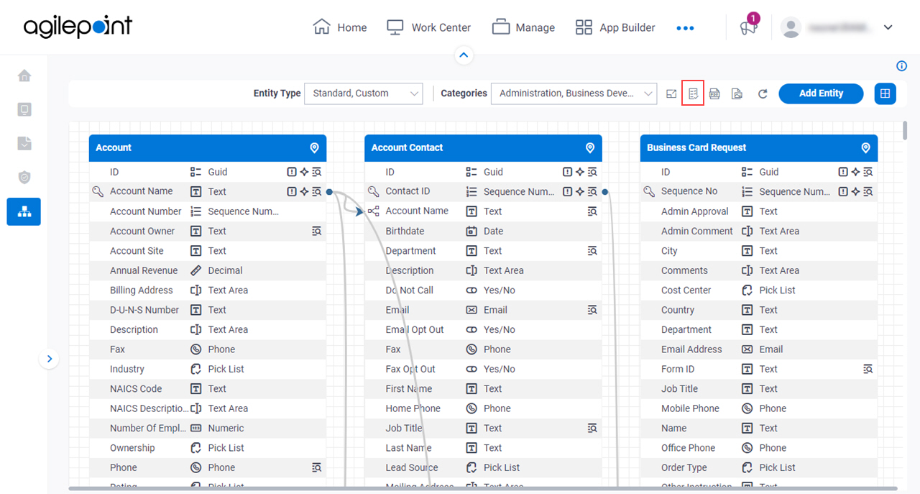
Task: Click location pin on Account entity
Action: [314, 147]
